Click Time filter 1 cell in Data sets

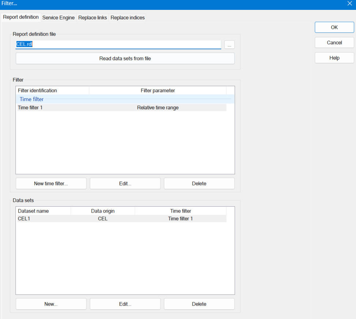[180, 219]
